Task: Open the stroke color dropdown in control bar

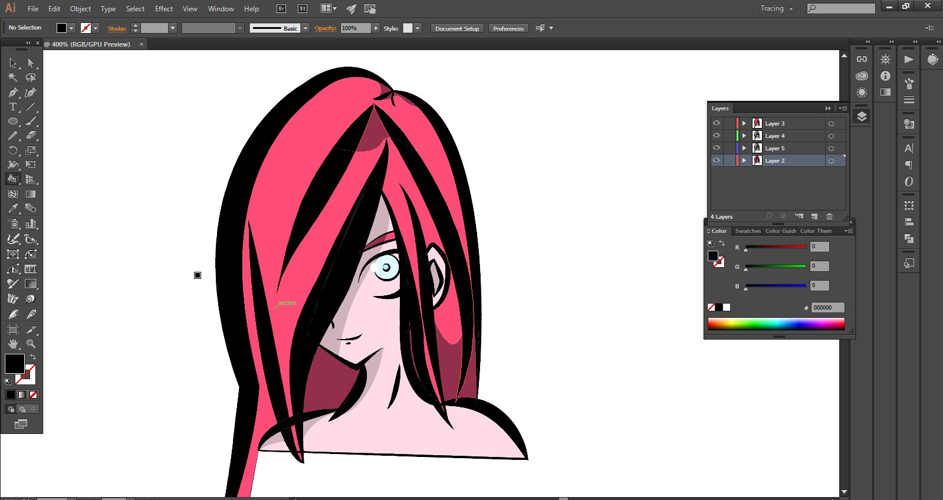Action: [96, 28]
